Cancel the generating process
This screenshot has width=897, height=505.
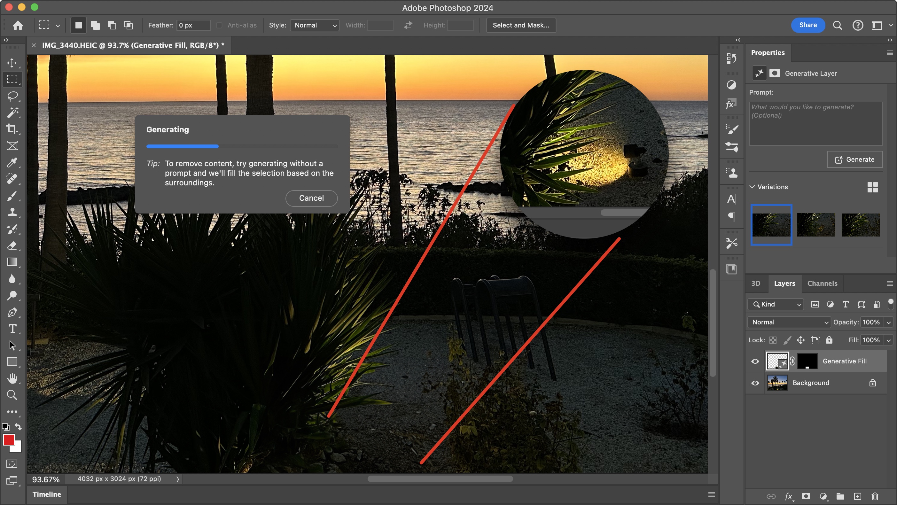click(311, 198)
